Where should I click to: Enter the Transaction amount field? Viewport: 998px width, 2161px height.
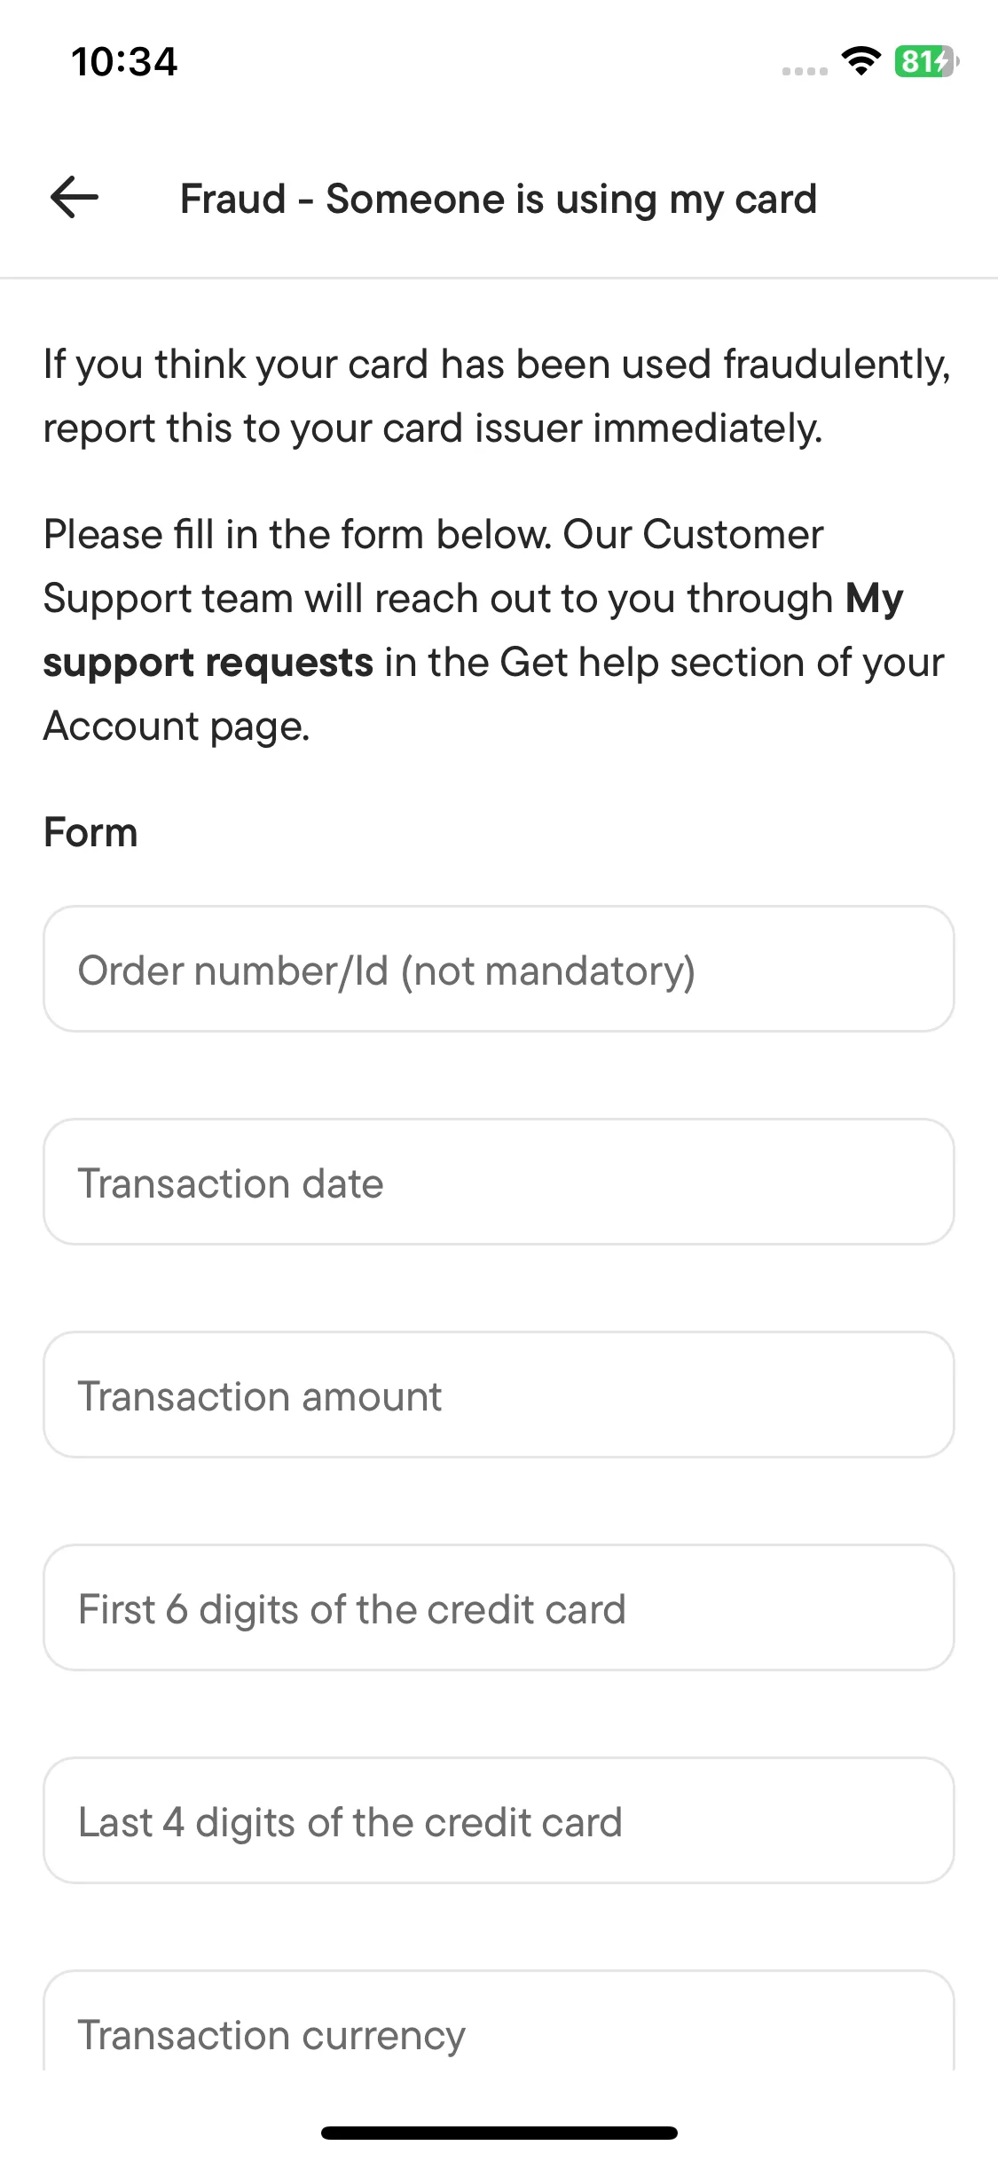tap(499, 1395)
